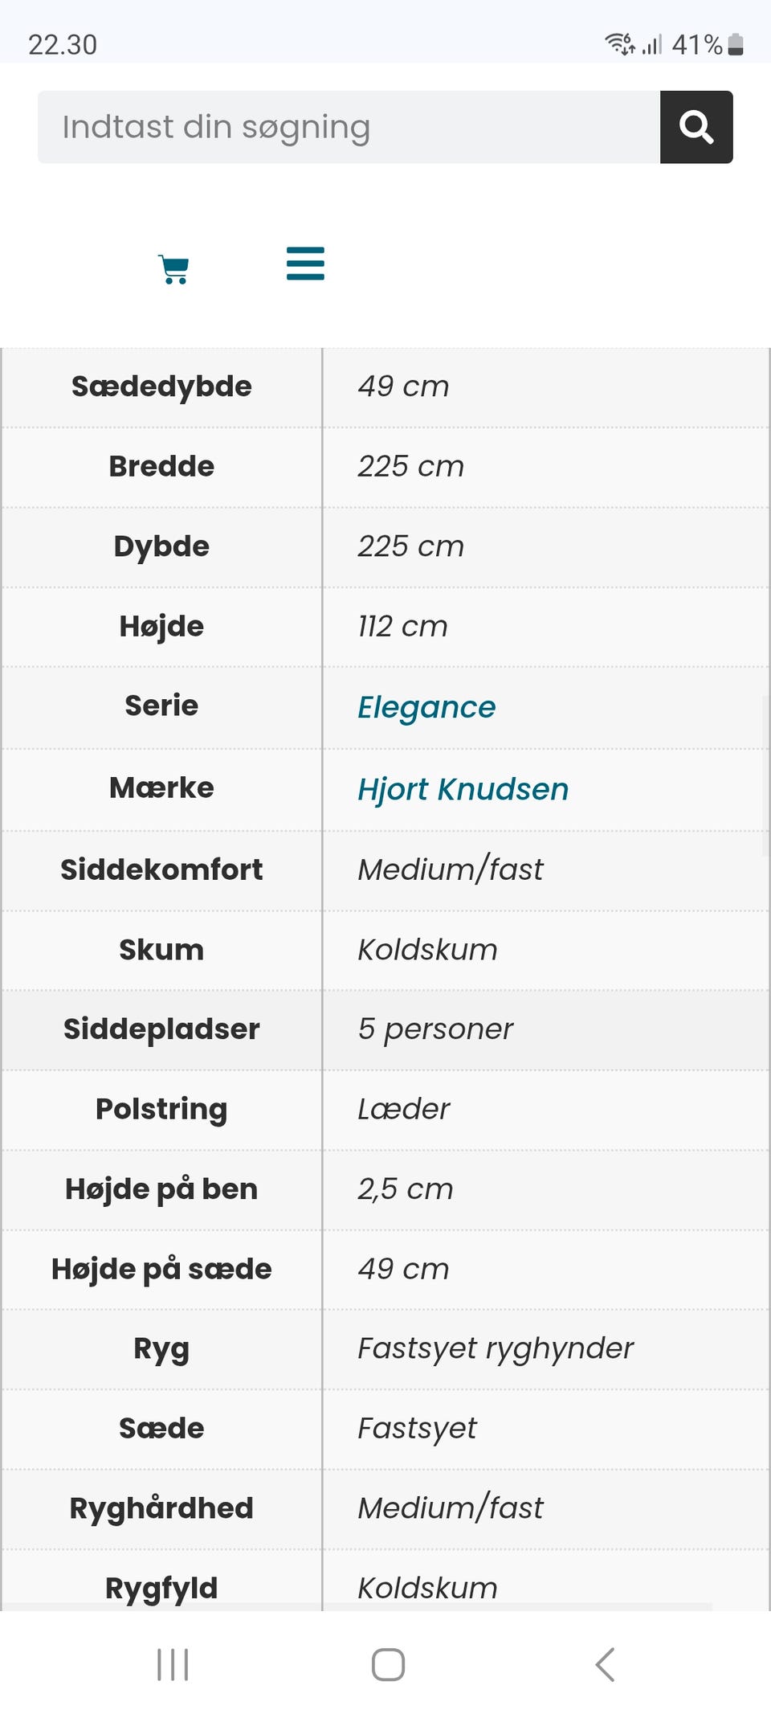771x1714 pixels.
Task: Tap the battery status icon
Action: [x=736, y=44]
